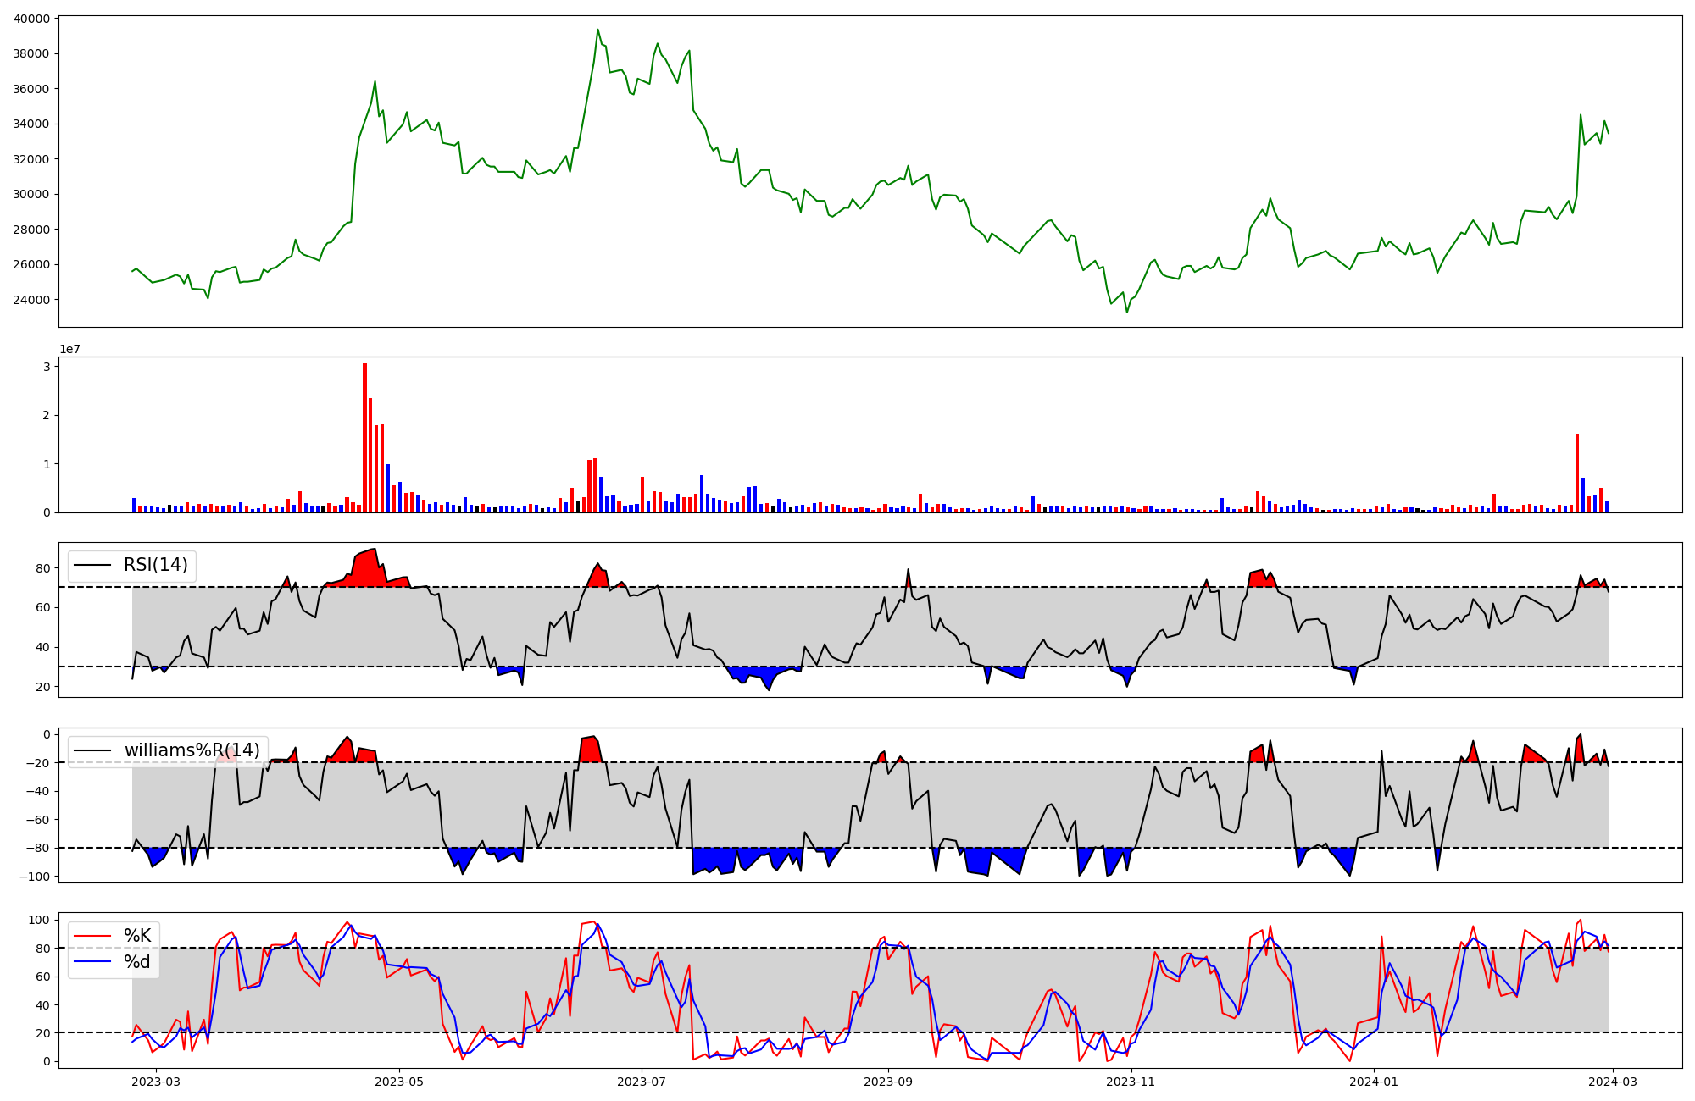Click the 1e7 volume scale label
The height and width of the screenshot is (1101, 1695).
[x=69, y=349]
